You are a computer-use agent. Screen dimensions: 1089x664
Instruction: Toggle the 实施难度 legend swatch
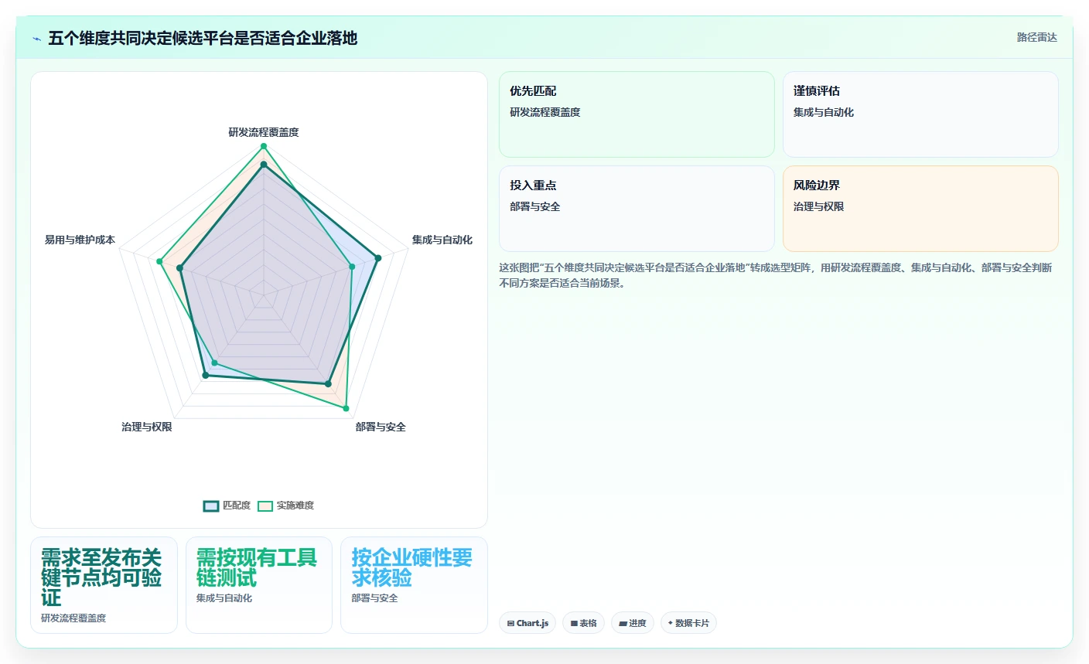coord(265,506)
